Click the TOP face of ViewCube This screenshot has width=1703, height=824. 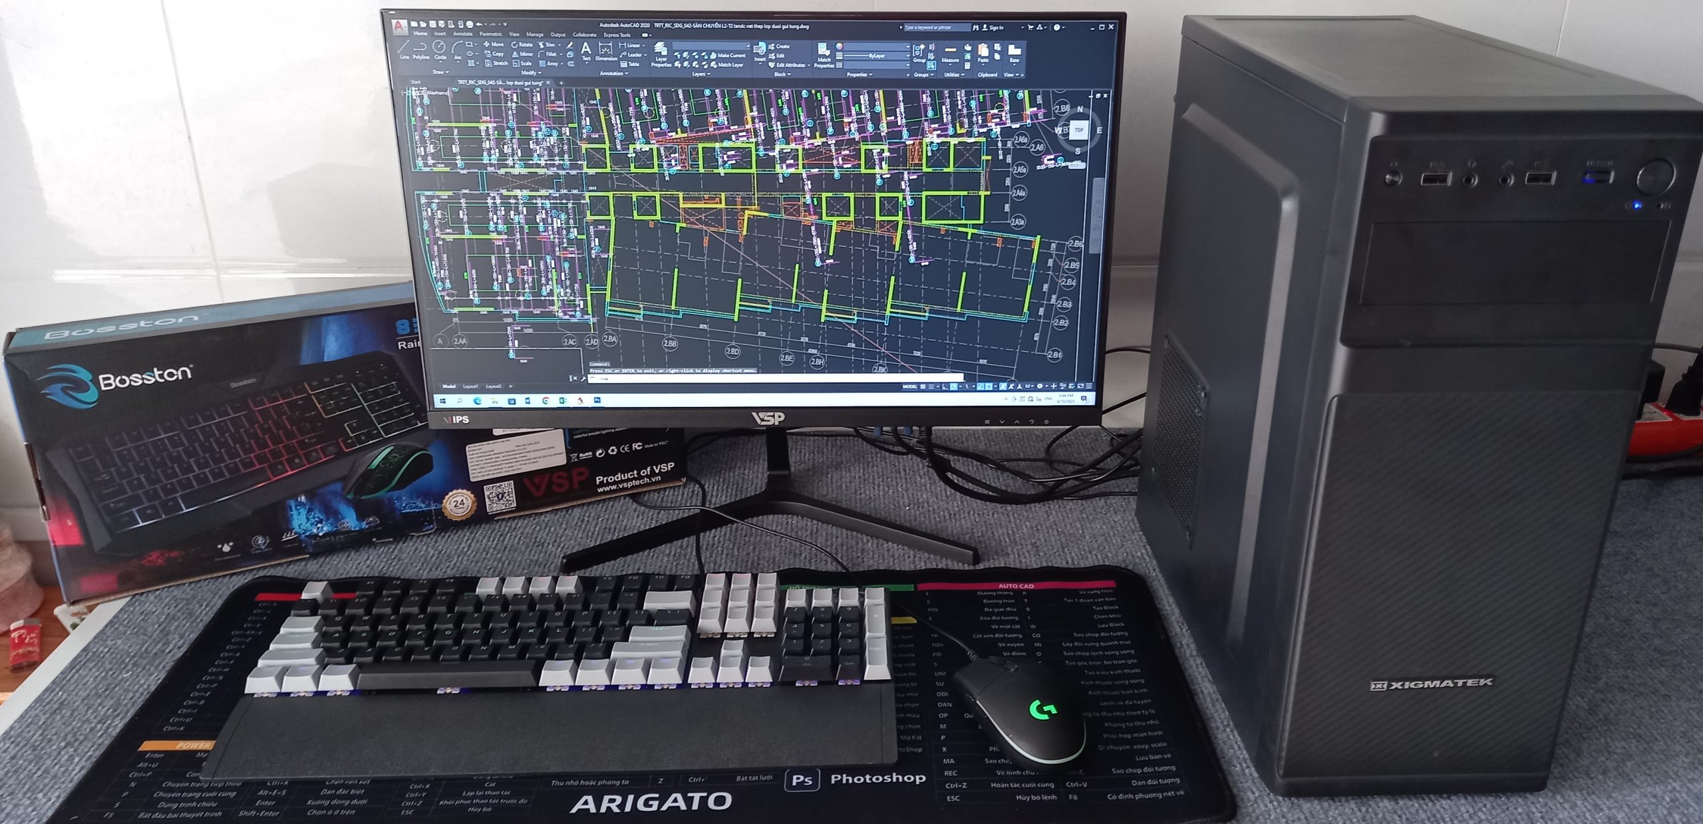[x=1078, y=130]
